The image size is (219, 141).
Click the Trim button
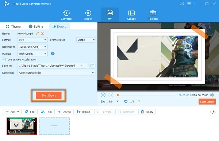47,112
